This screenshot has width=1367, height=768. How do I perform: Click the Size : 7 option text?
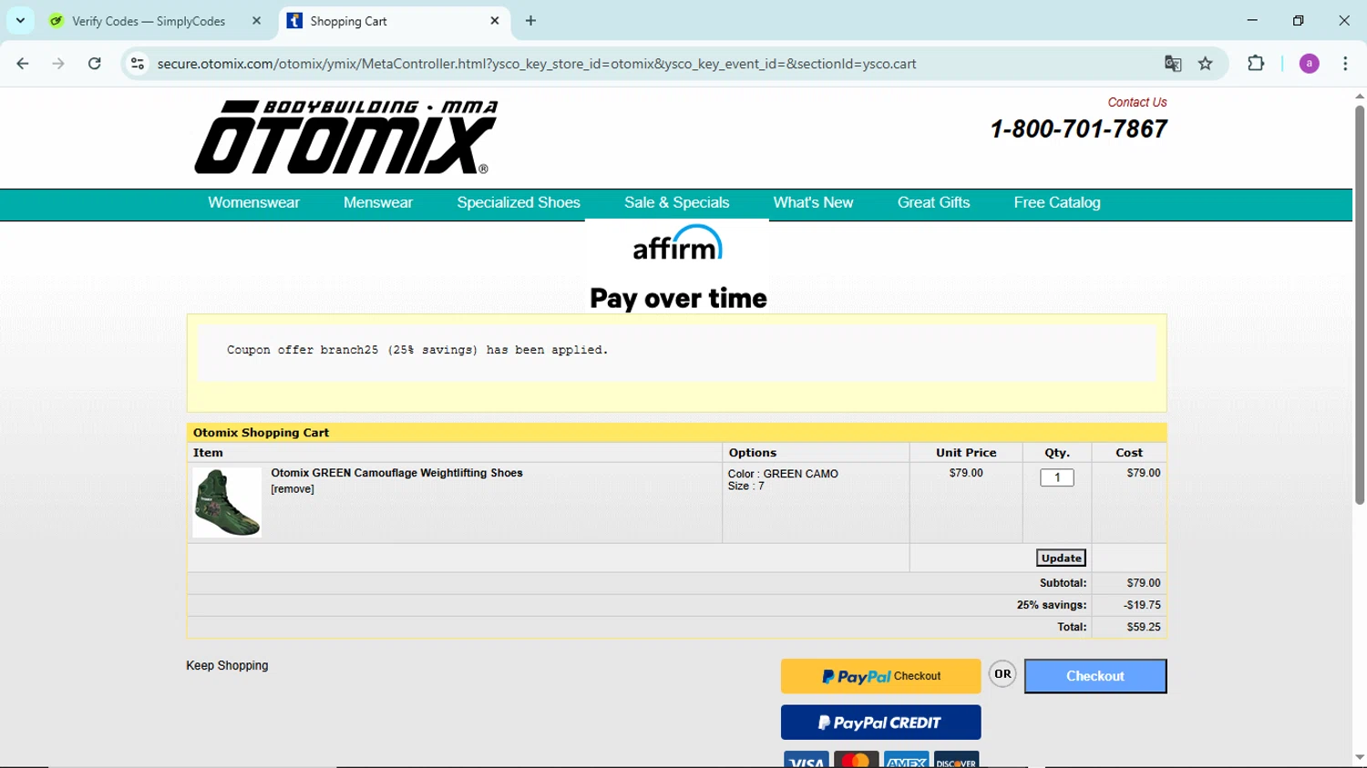746,486
